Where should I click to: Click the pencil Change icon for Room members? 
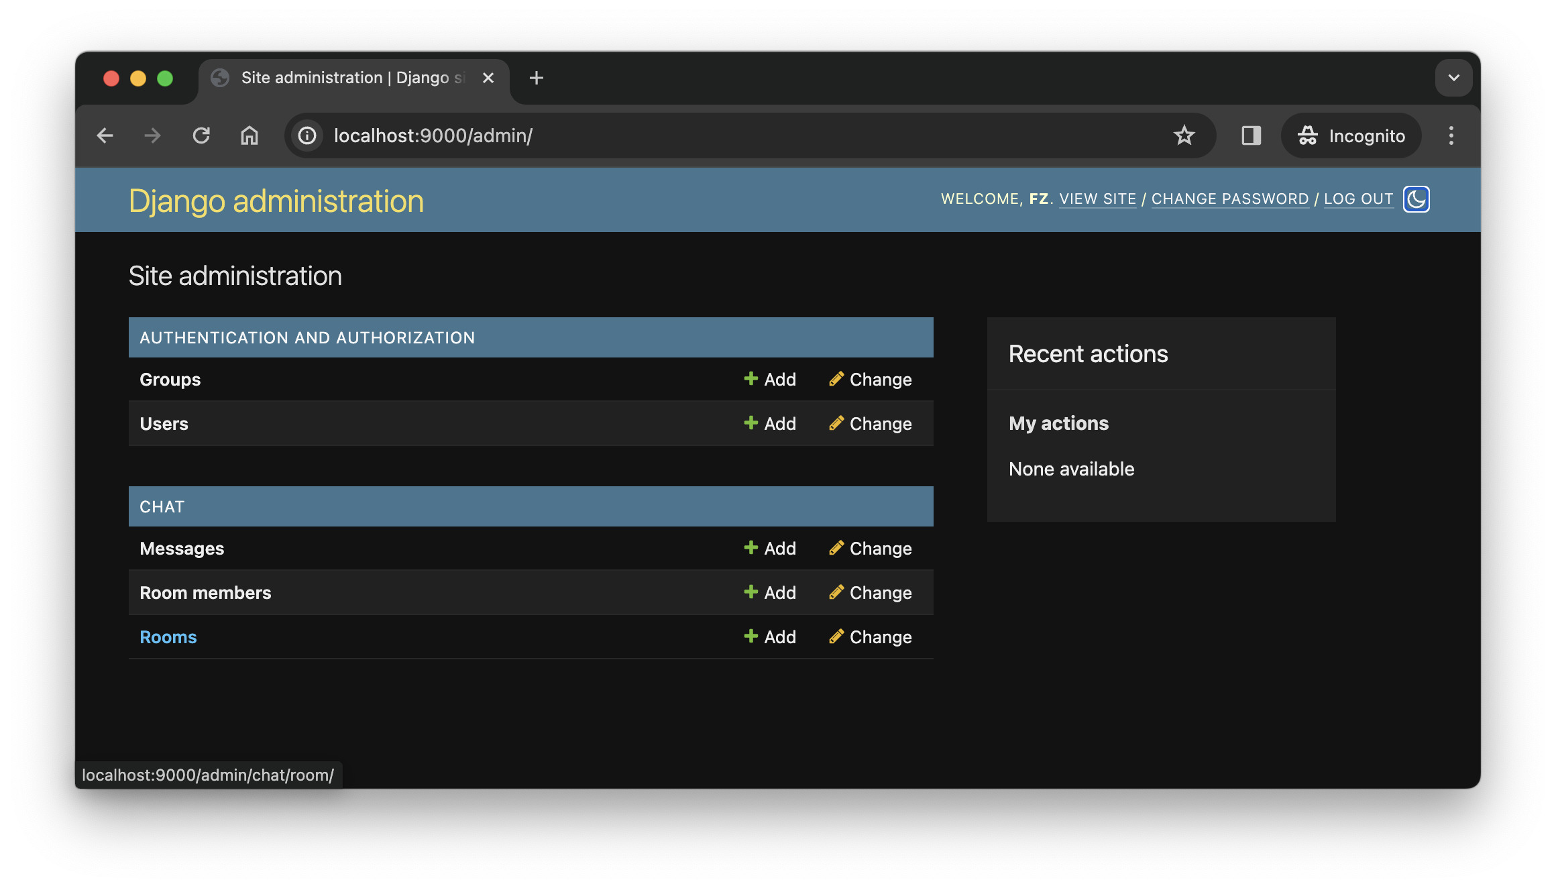click(x=836, y=592)
